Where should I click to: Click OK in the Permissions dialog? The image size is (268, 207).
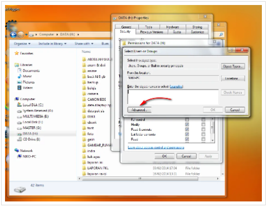coord(164,156)
